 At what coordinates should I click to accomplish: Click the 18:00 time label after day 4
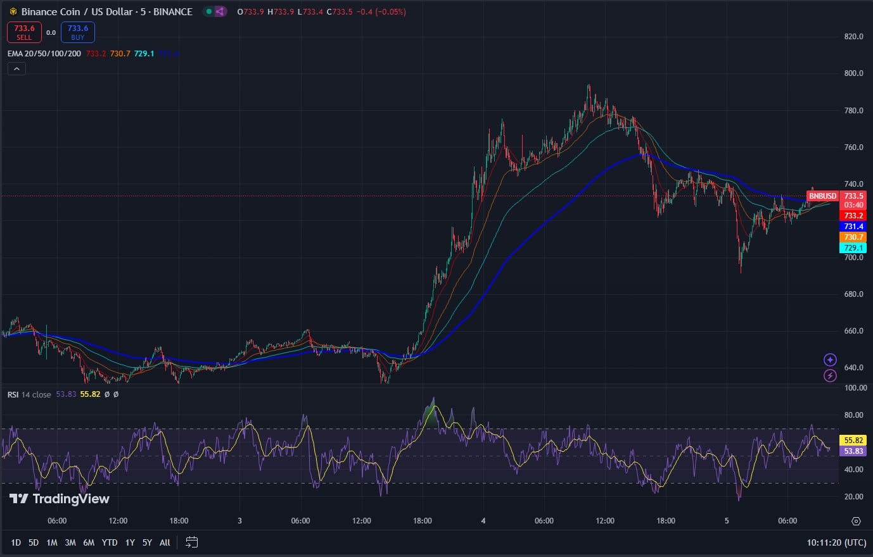[x=666, y=521]
